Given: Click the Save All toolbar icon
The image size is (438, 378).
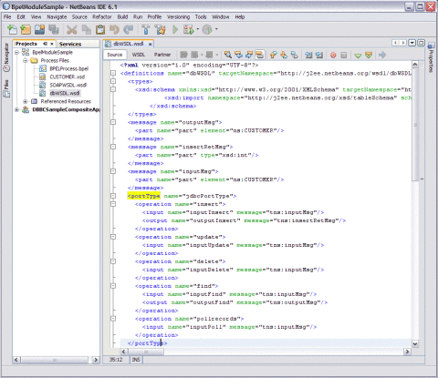Looking at the screenshot, I should [x=54, y=29].
